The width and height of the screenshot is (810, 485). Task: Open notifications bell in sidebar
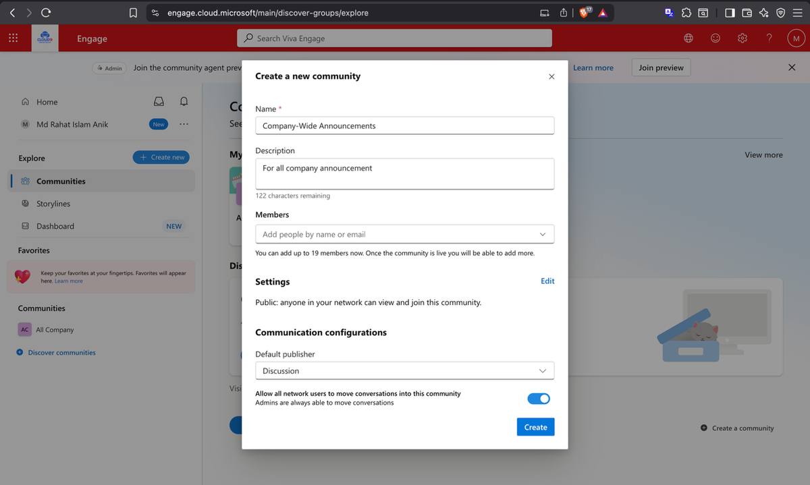(x=184, y=102)
